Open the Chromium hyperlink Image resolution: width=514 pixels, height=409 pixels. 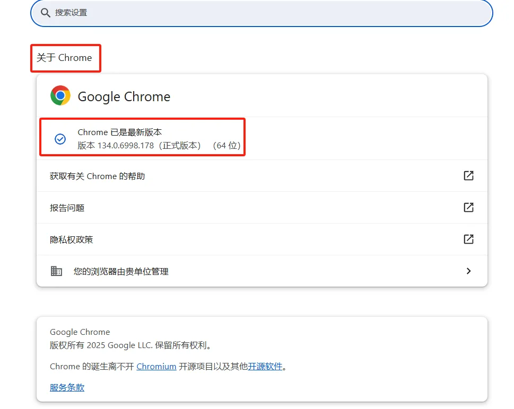[156, 366]
